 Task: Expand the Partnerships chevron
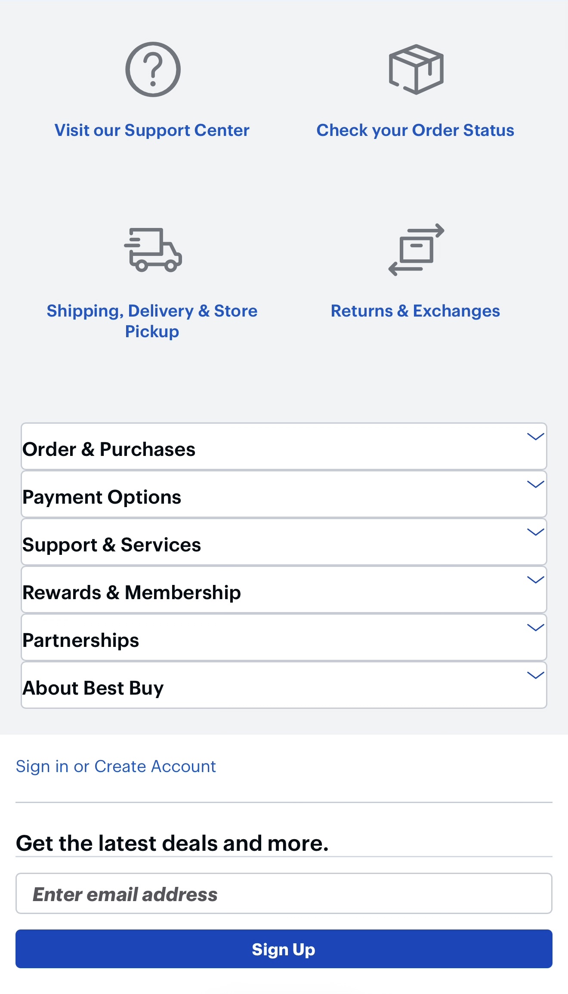535,628
